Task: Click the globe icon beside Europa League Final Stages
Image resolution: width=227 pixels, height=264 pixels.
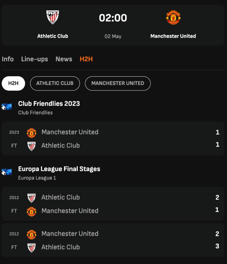Action: [x=7, y=172]
